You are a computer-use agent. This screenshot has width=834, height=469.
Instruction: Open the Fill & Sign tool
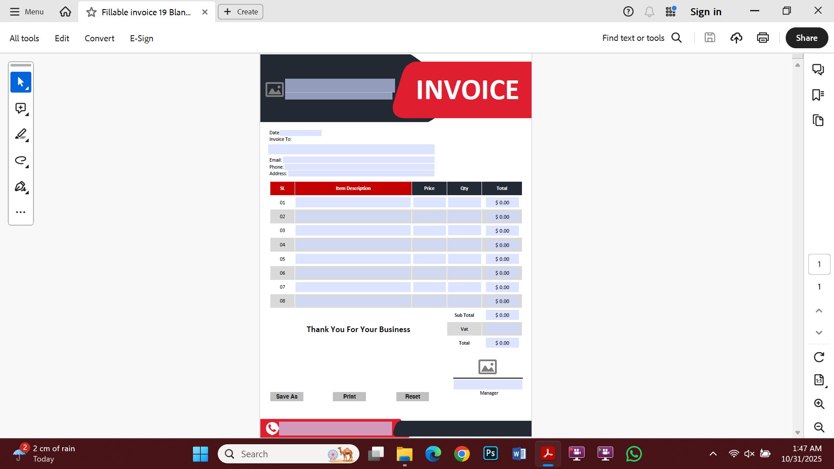point(20,186)
